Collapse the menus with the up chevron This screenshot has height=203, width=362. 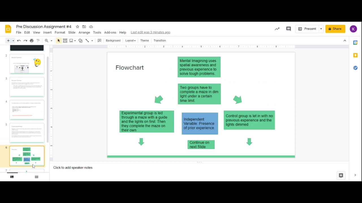[x=345, y=41]
